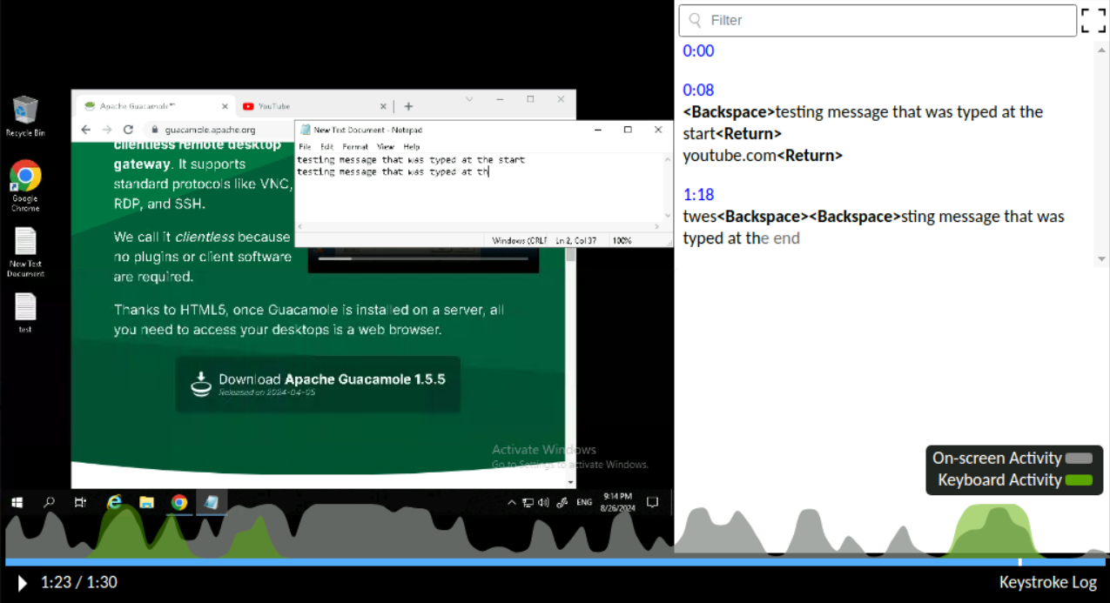Click the Keyboard Activity legend swatch
Screen dimensions: 1110x603
(x=1079, y=480)
